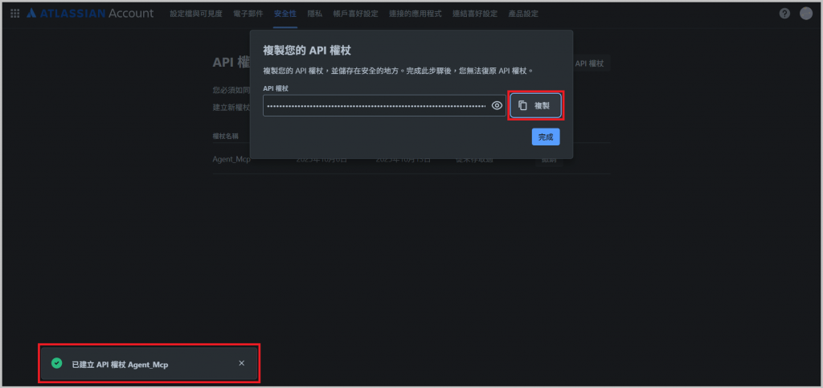Switch to the 電子郵件 tab

click(248, 14)
